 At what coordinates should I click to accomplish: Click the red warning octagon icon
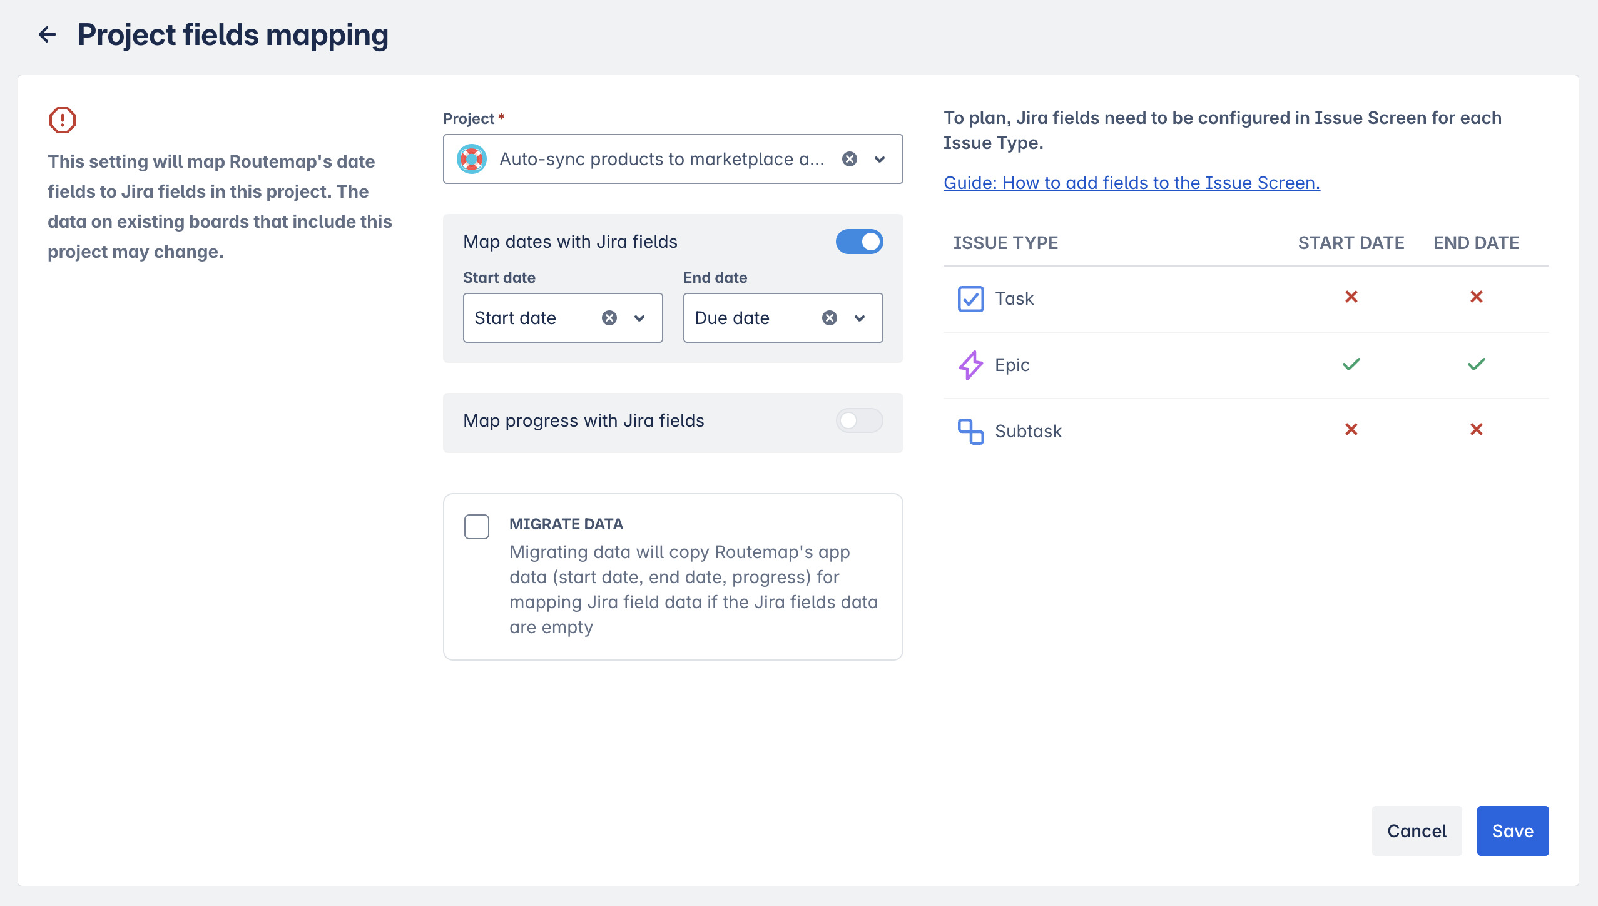[x=63, y=120]
